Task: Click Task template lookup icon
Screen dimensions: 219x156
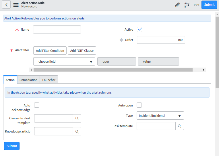Action: pyautogui.click(x=179, y=126)
